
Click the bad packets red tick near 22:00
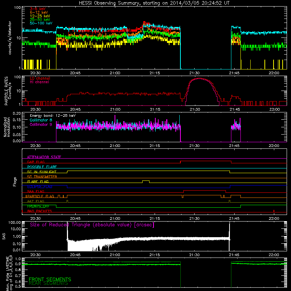(x=274, y=211)
